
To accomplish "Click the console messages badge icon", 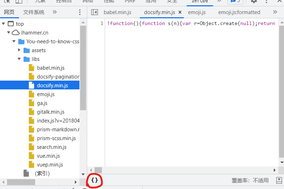I will [x=235, y=1].
